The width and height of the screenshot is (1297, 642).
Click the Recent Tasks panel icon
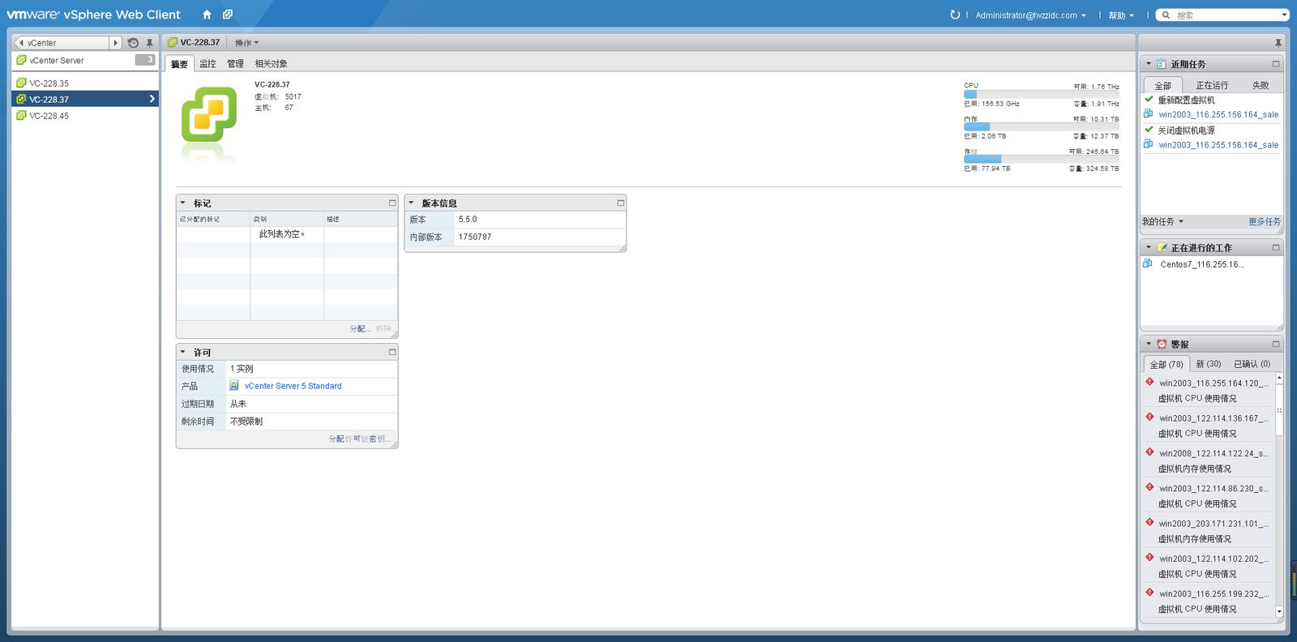point(1161,64)
